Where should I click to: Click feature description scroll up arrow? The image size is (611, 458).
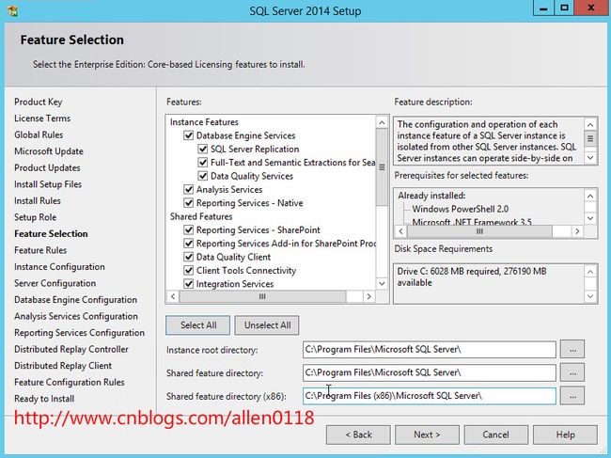(x=590, y=125)
